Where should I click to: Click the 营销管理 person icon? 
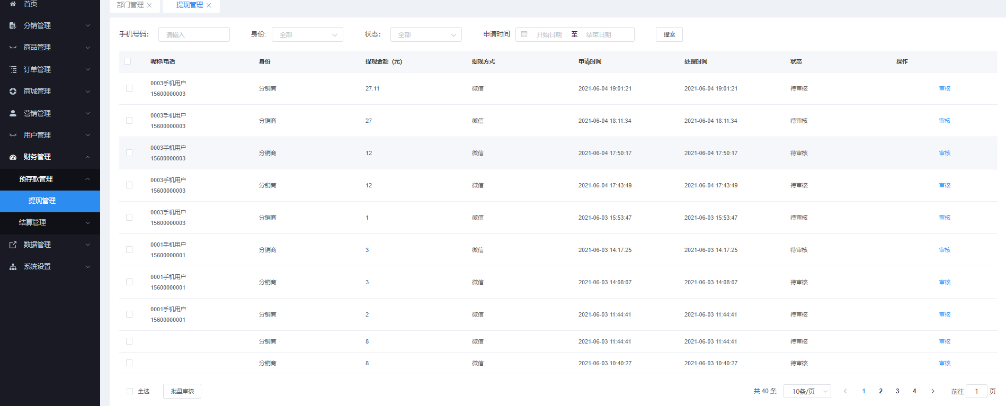coord(13,113)
